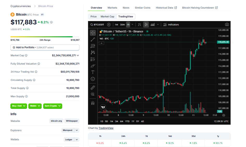
Task: Expand the Market Cap details chevron
Action: 78,55
